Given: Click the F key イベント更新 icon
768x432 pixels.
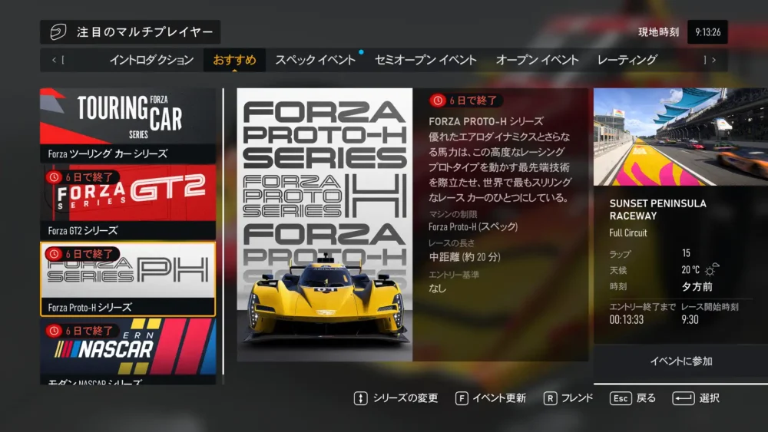Looking at the screenshot, I should pos(462,398).
